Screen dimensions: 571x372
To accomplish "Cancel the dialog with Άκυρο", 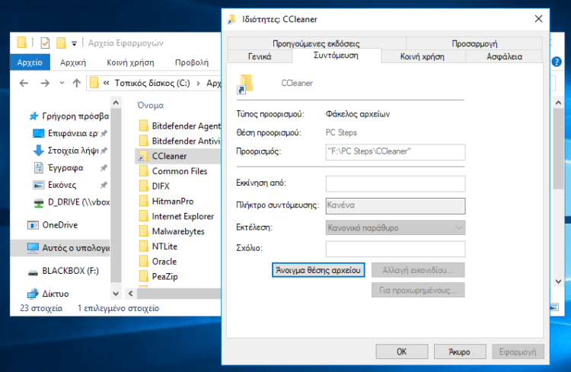I will (460, 351).
